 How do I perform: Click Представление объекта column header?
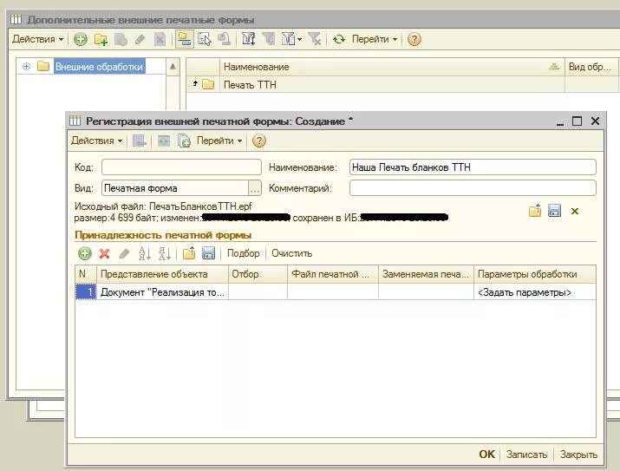pyautogui.click(x=162, y=274)
